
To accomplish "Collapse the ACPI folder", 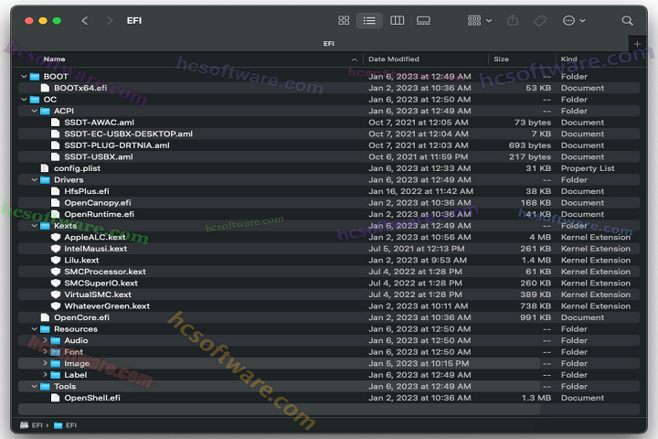I will (34, 111).
